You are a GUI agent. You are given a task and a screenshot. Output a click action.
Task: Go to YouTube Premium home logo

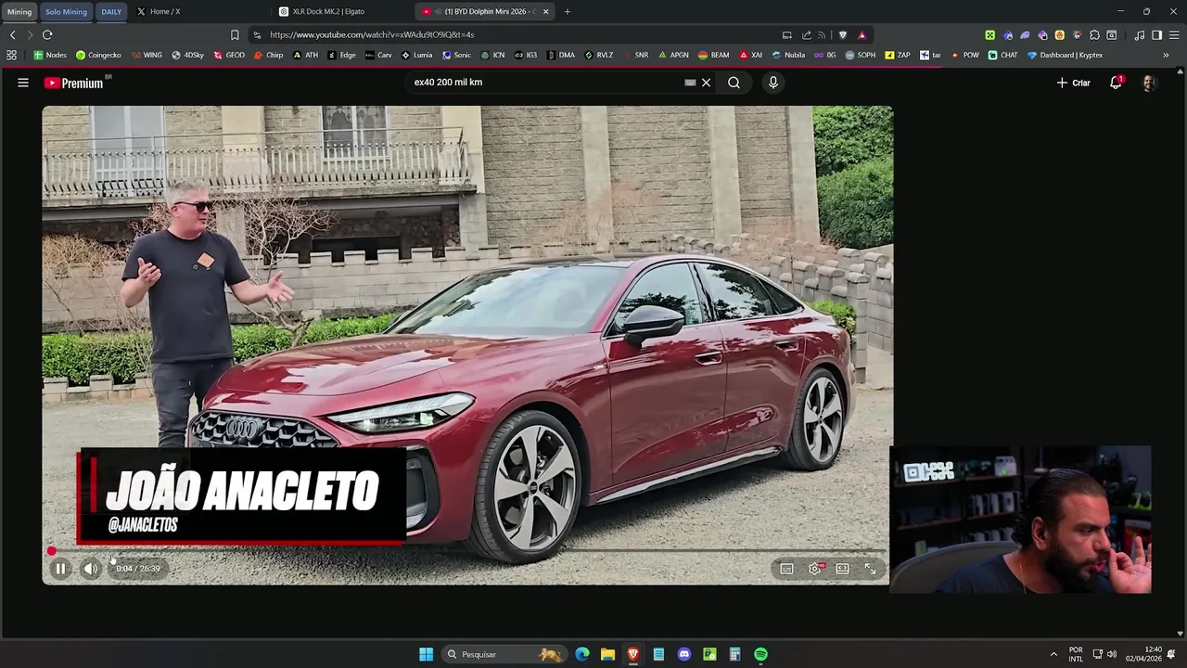click(74, 83)
